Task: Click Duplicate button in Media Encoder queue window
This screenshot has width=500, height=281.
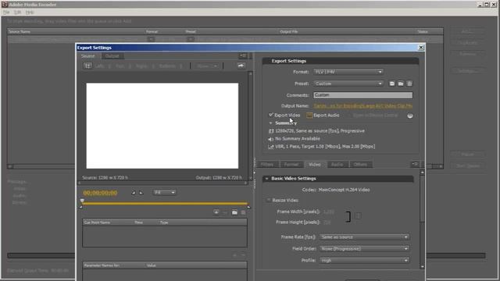Action: pos(468,43)
